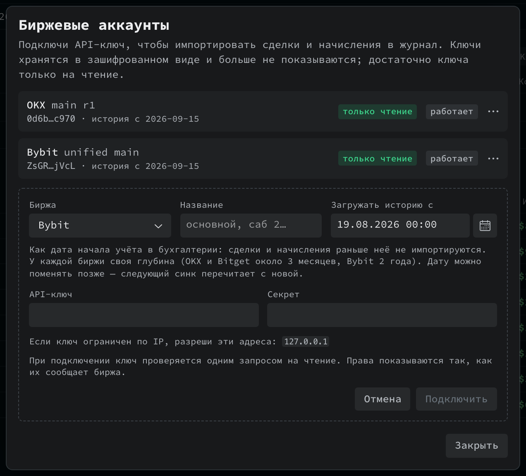This screenshot has width=526, height=476.
Task: Click the Название field label
Action: coord(202,205)
